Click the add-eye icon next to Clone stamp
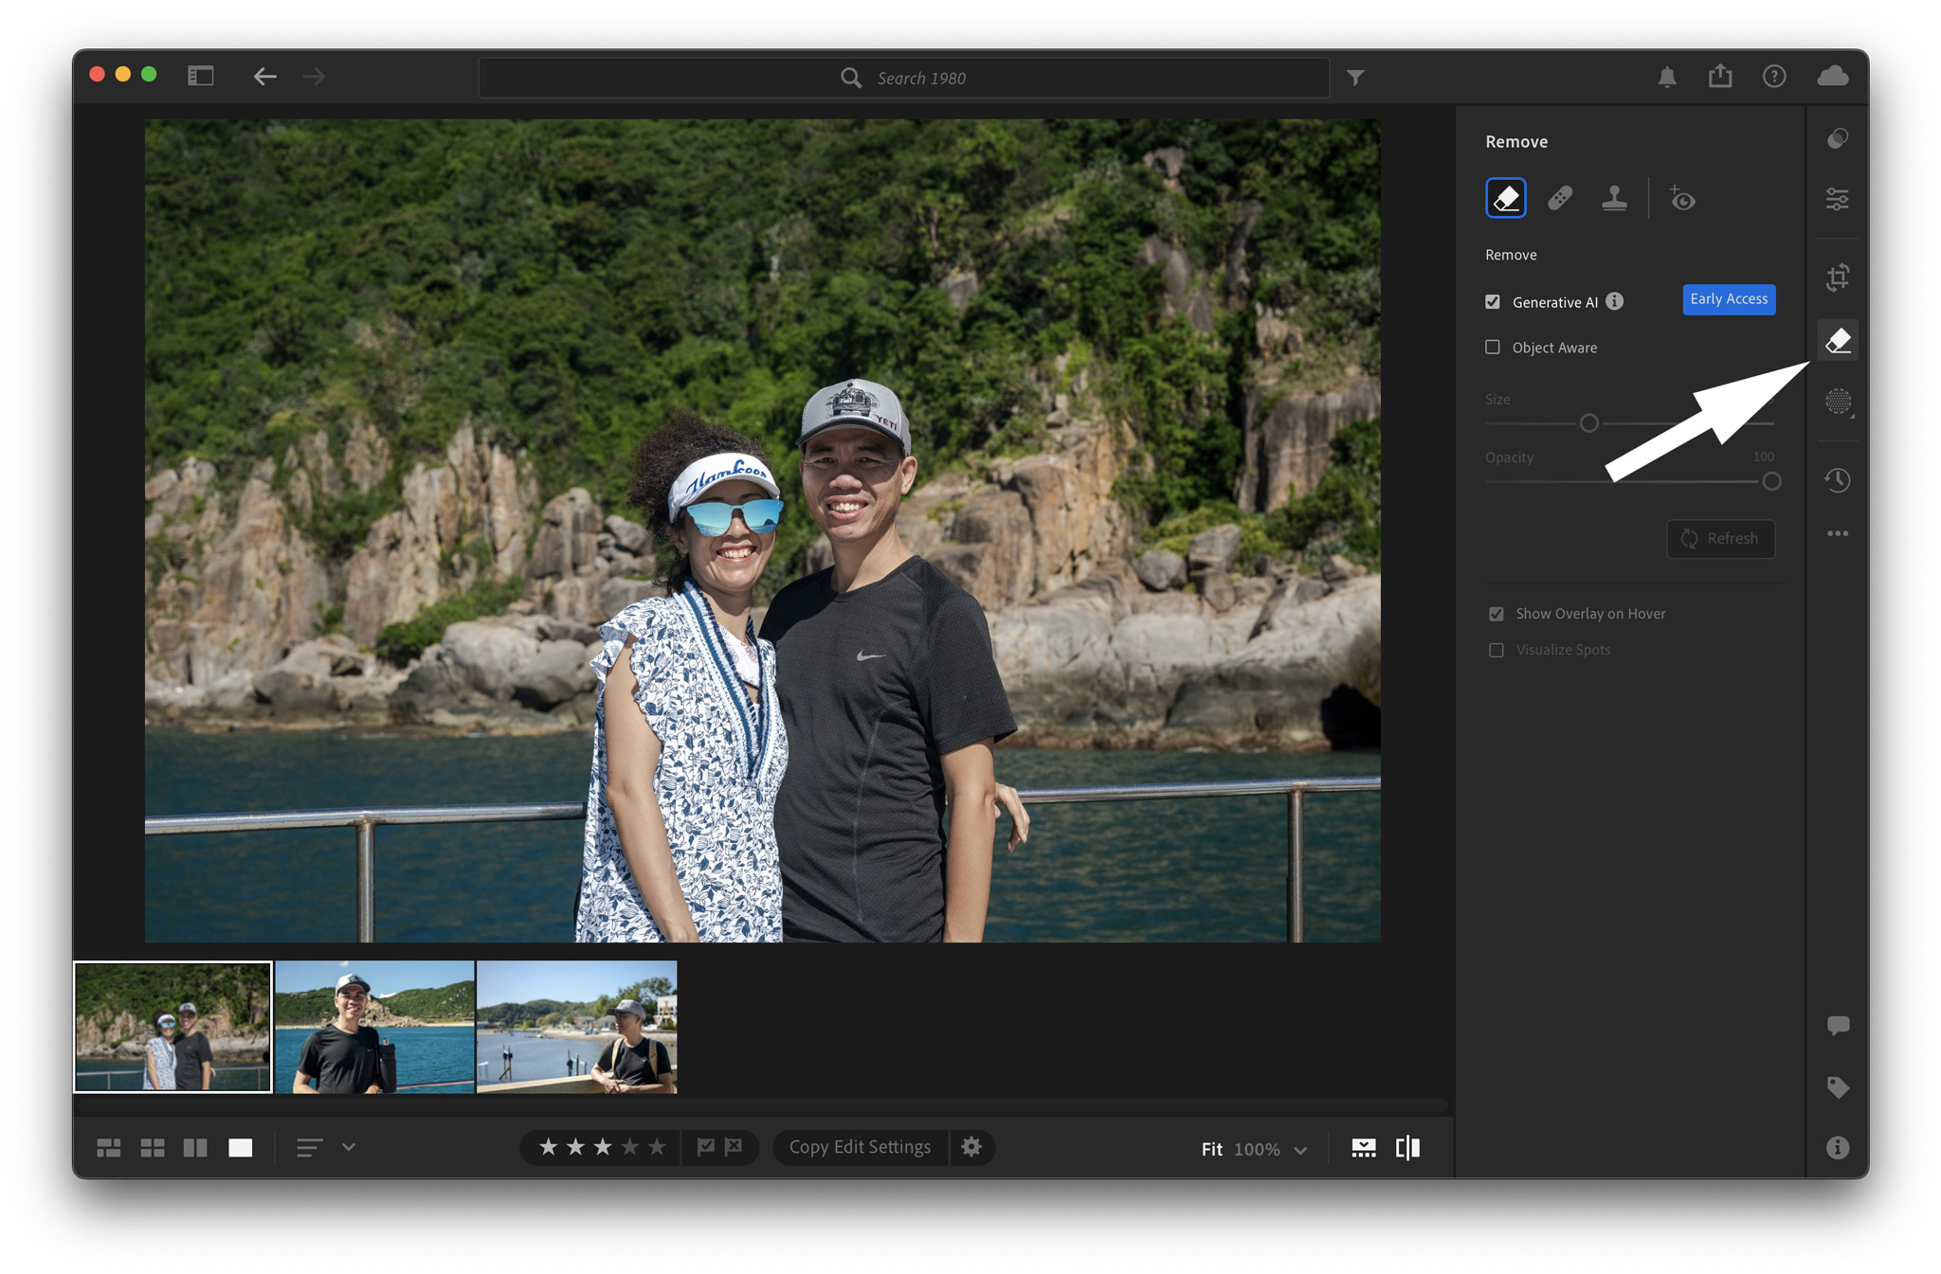1941x1274 pixels. tap(1682, 199)
